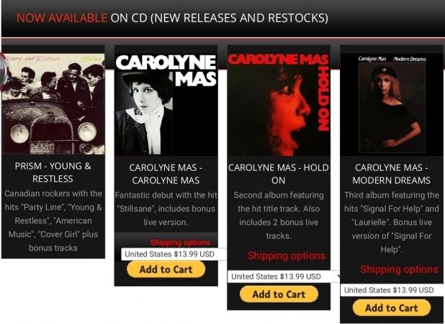445x324 pixels.
Task: Open shipping dropdown for Carolyne Mas debut
Action: coord(174,254)
